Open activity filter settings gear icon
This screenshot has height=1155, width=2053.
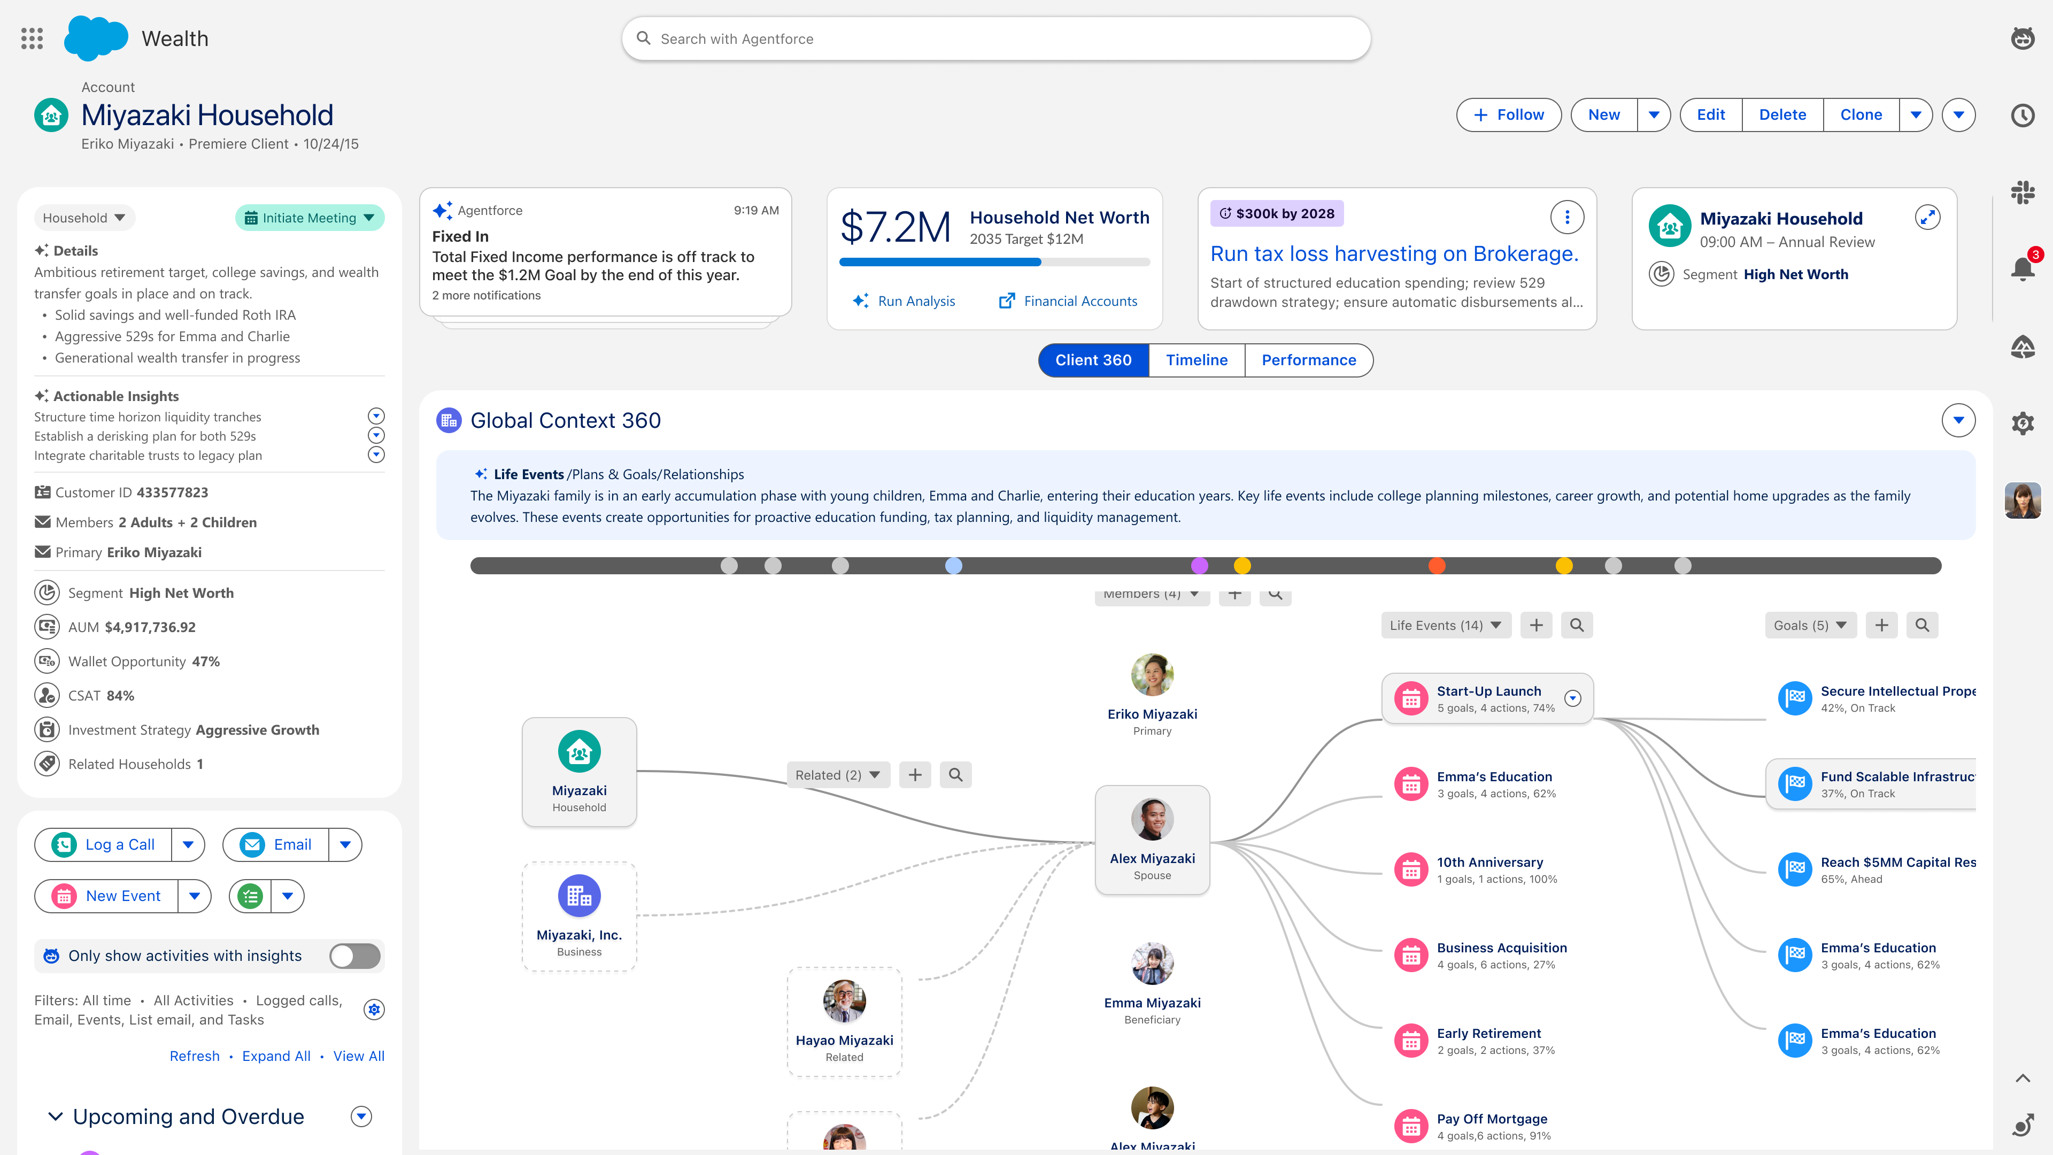[374, 1009]
